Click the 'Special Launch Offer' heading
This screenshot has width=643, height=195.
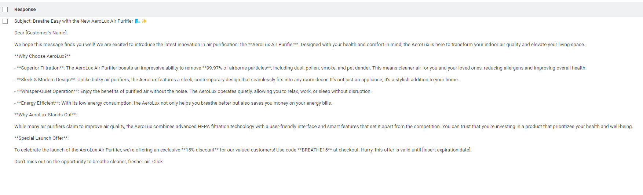tap(41, 138)
